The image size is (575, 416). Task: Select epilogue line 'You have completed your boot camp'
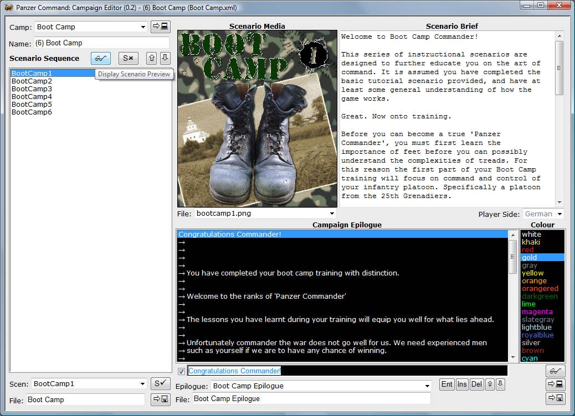[342, 273]
